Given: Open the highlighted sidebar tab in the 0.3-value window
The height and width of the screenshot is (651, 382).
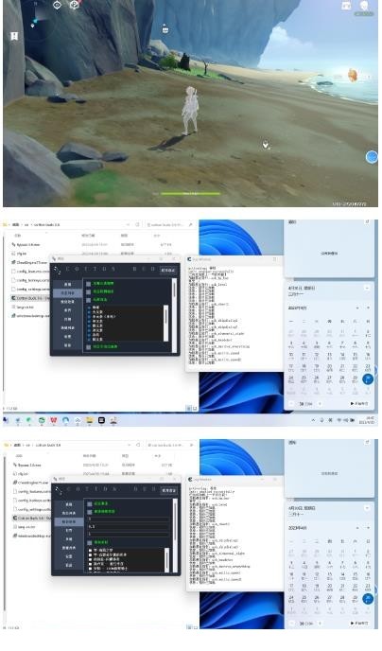Looking at the screenshot, I should (69, 521).
